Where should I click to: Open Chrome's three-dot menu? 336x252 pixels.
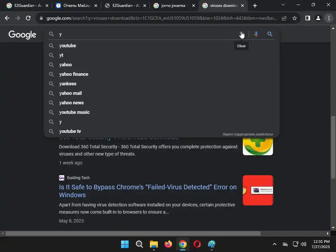329,18
